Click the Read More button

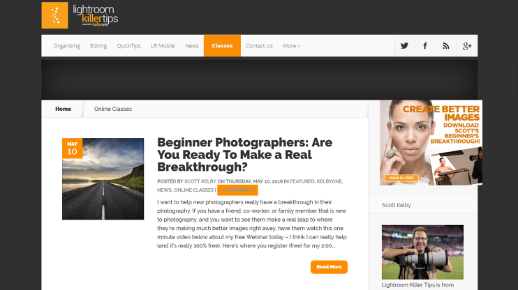coord(329,267)
